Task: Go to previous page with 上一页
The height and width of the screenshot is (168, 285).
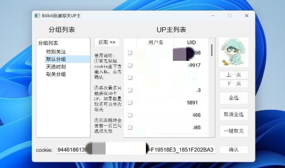Action: pyautogui.click(x=234, y=75)
